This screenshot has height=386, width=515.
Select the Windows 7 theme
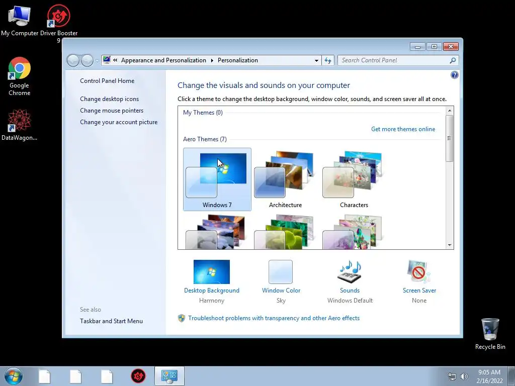tap(217, 179)
